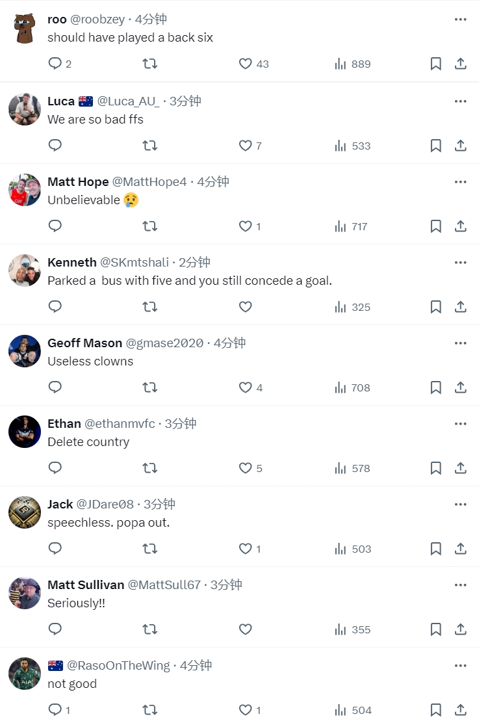Share roo's tweet with upload icon
This screenshot has width=479, height=723.
pos(461,64)
